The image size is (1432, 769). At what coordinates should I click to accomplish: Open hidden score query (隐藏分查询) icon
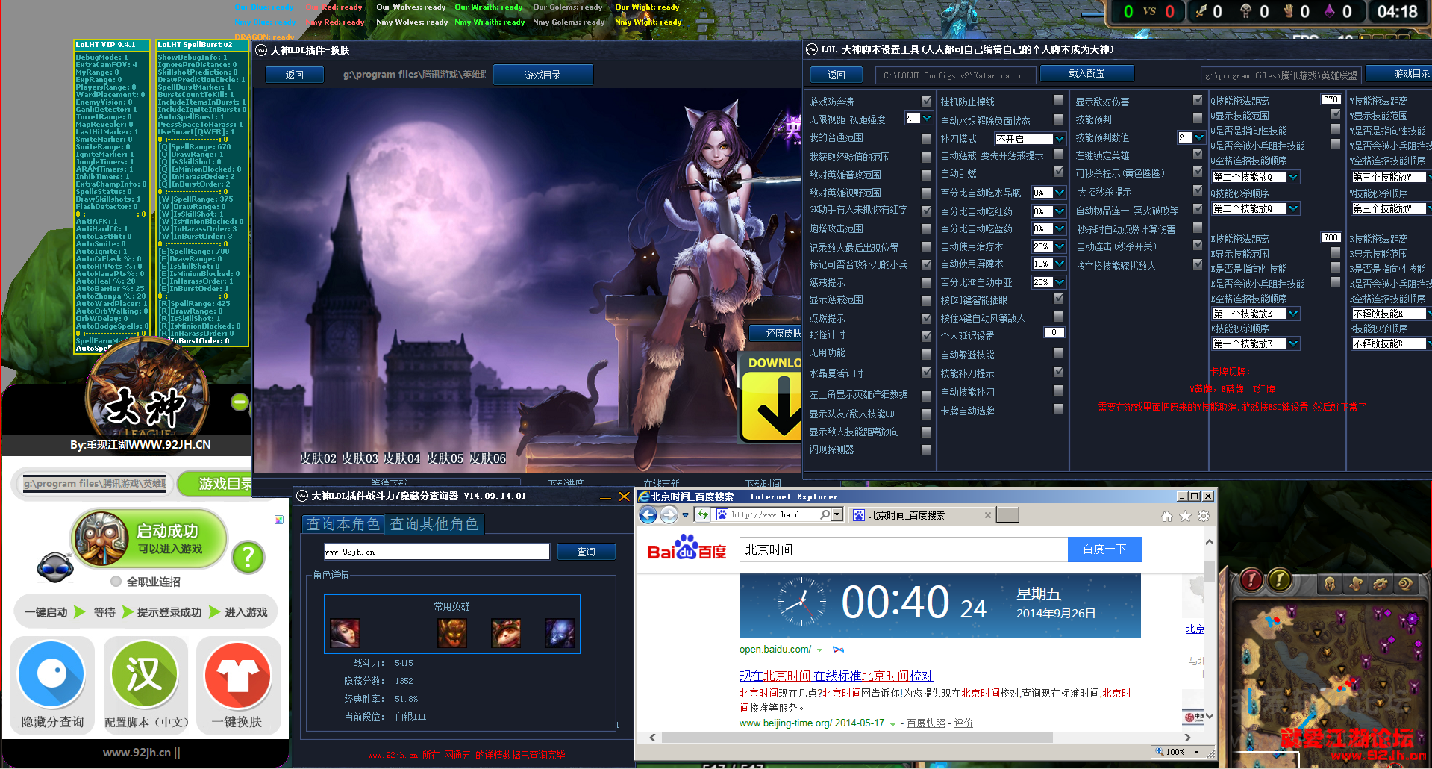(51, 674)
